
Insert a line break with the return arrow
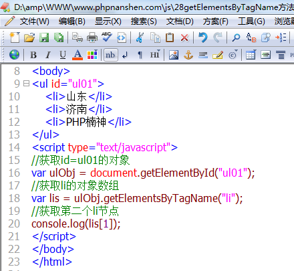coord(125,55)
